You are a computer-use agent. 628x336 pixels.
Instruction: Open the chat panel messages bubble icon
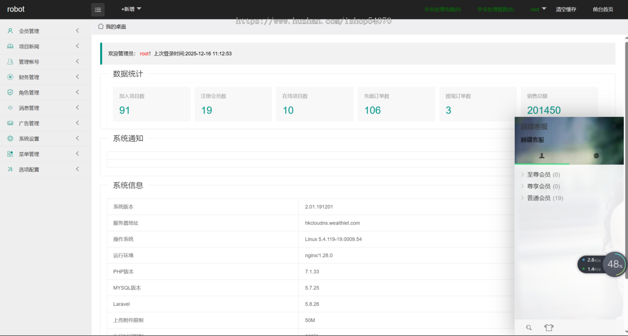click(597, 155)
